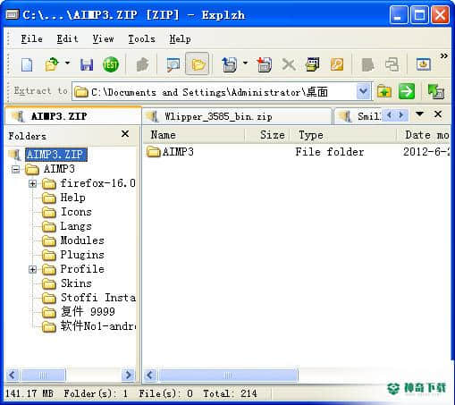Click the green TEST archive icon

point(111,64)
